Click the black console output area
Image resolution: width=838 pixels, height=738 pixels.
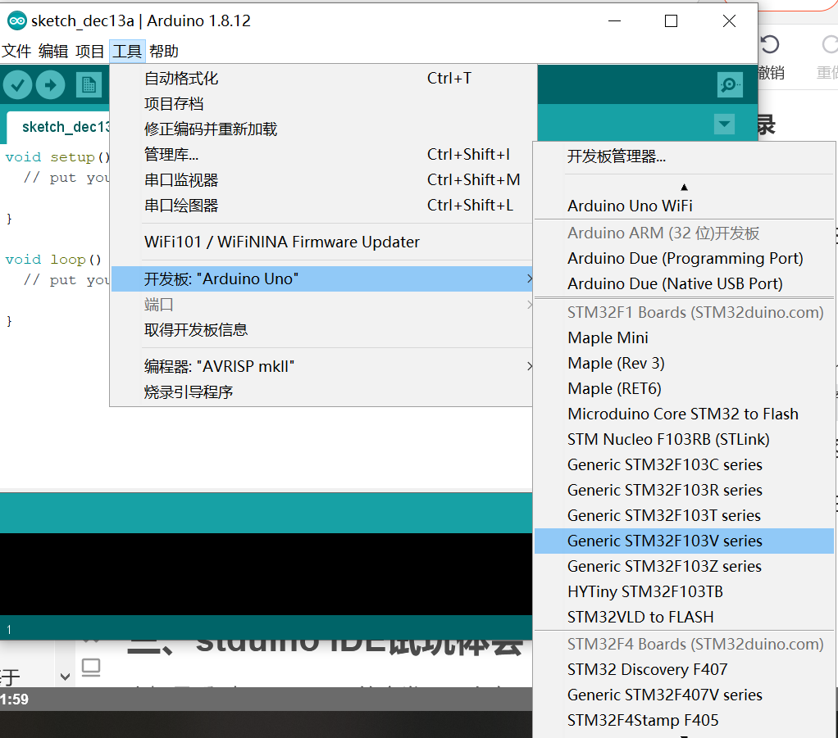click(266, 573)
